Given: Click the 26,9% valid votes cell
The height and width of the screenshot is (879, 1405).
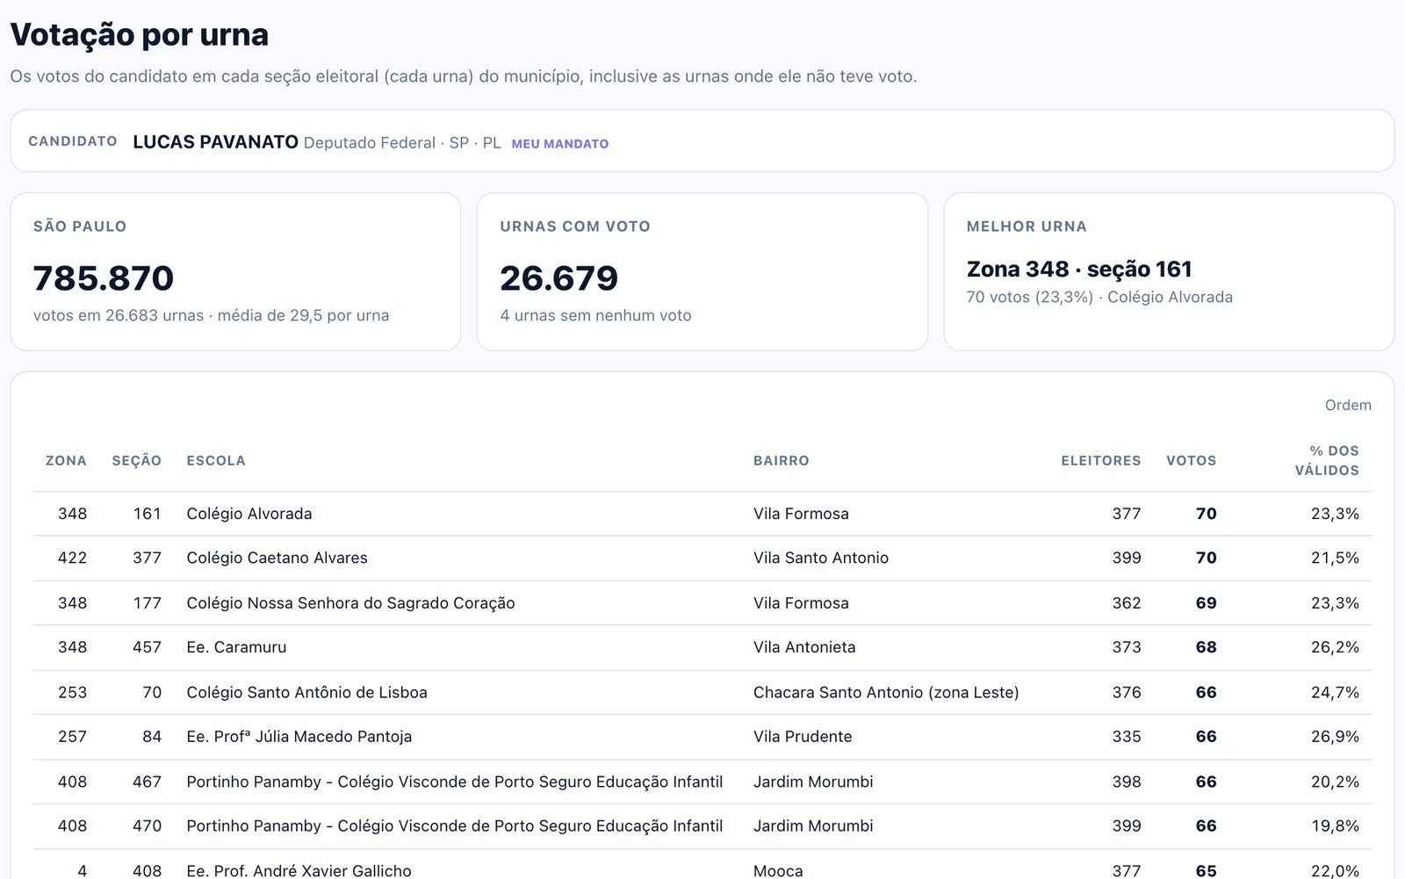Looking at the screenshot, I should (1335, 737).
